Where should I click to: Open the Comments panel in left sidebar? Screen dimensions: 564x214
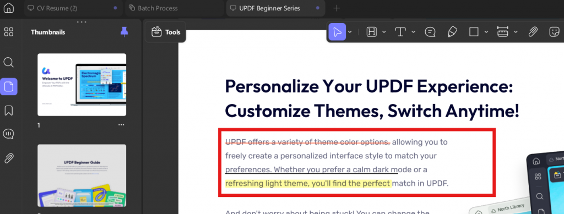[x=9, y=134]
